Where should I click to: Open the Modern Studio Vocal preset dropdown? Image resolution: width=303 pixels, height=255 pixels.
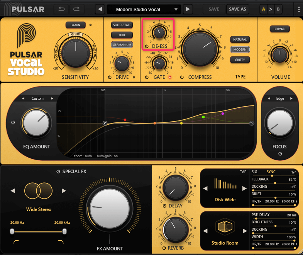tap(144, 9)
